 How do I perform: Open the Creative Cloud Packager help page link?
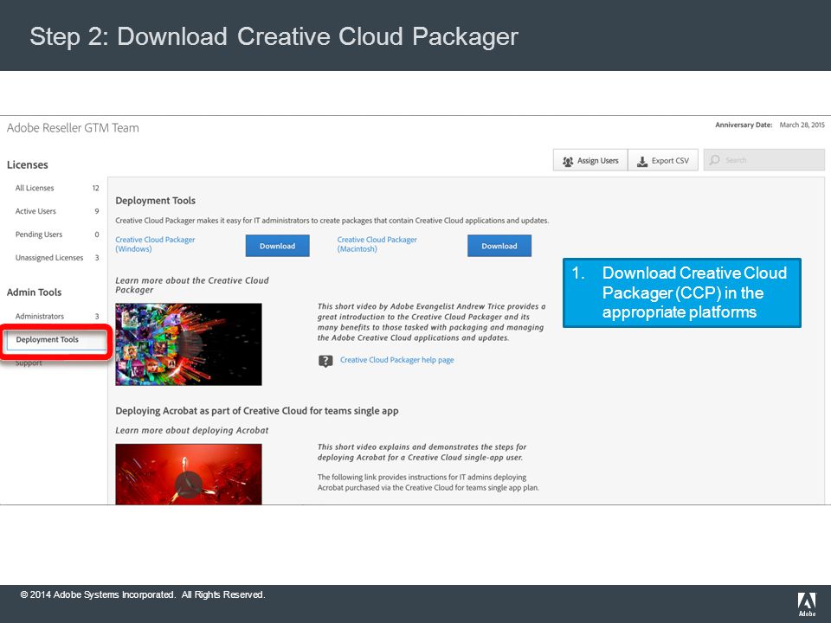[x=397, y=360]
